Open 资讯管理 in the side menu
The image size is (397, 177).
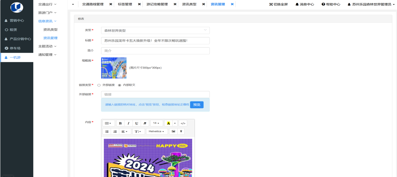[50, 38]
